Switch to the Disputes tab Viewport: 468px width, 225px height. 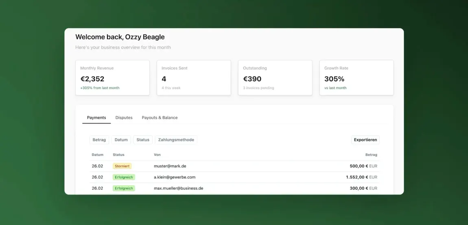(x=124, y=118)
